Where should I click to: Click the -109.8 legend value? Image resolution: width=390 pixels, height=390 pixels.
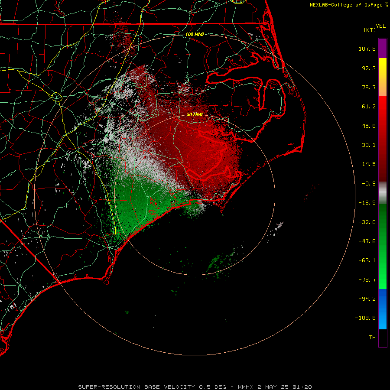pos(365,318)
